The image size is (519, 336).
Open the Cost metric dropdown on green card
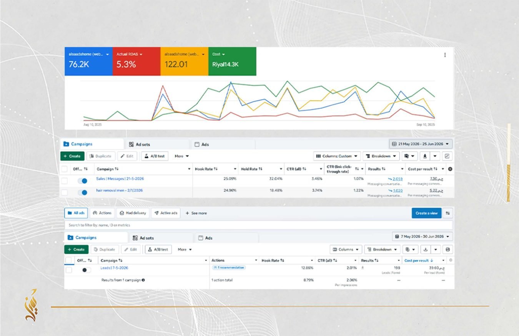tap(223, 55)
